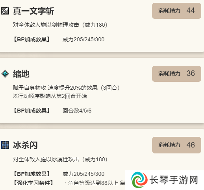This screenshot has width=204, height=190.
Task: Click the 回合数4/5/6 BP bonus text
Action: (x=77, y=111)
